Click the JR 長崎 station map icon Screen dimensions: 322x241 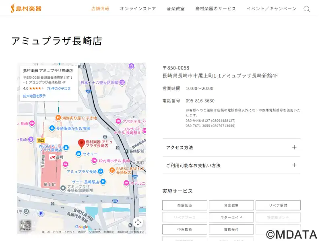click(52, 157)
